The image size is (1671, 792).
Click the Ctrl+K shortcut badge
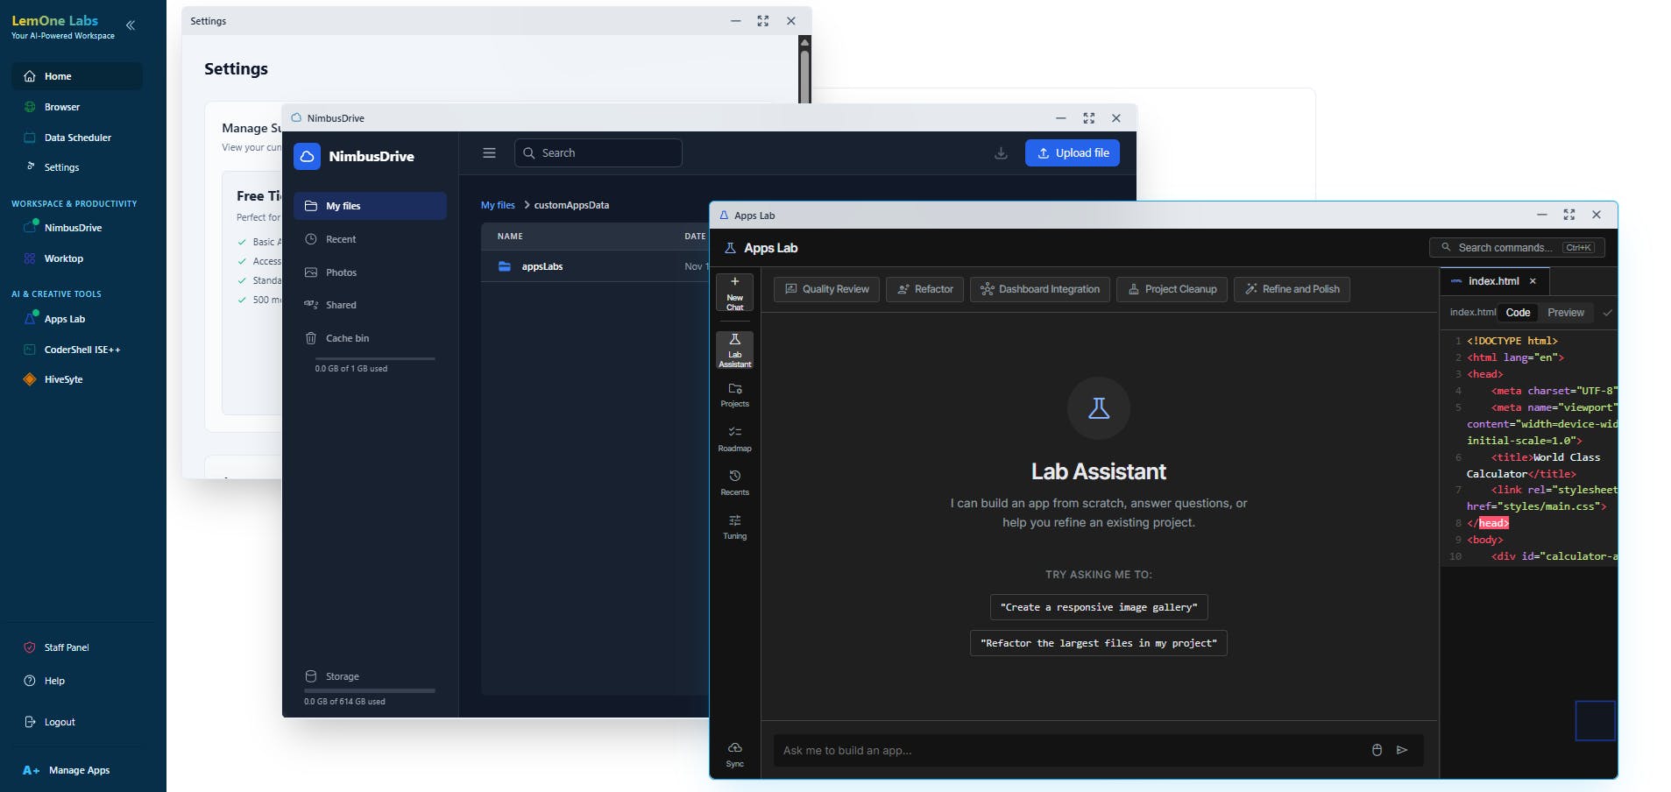[x=1579, y=248]
